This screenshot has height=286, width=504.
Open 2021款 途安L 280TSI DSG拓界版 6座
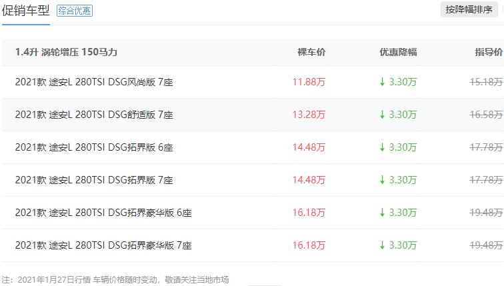(94, 147)
